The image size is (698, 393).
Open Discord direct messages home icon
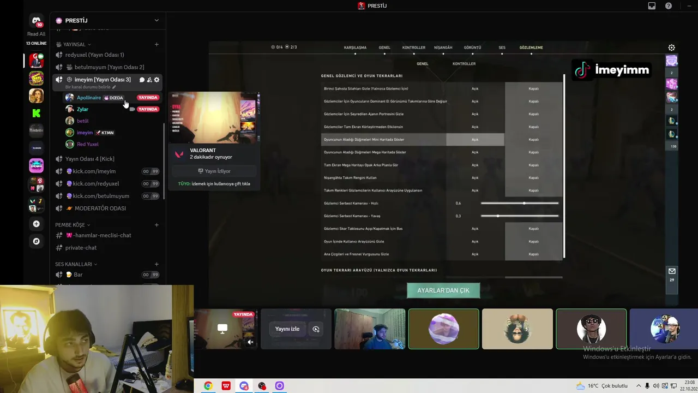click(x=36, y=21)
